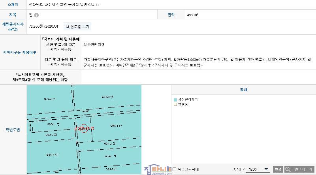Click the 법정동 legend swatch
Viewport: 316px width, 175px height.
click(x=175, y=104)
